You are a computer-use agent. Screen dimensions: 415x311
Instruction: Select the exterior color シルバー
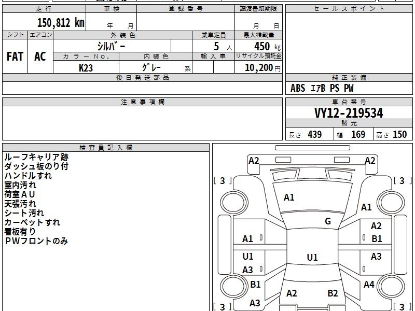(x=111, y=46)
